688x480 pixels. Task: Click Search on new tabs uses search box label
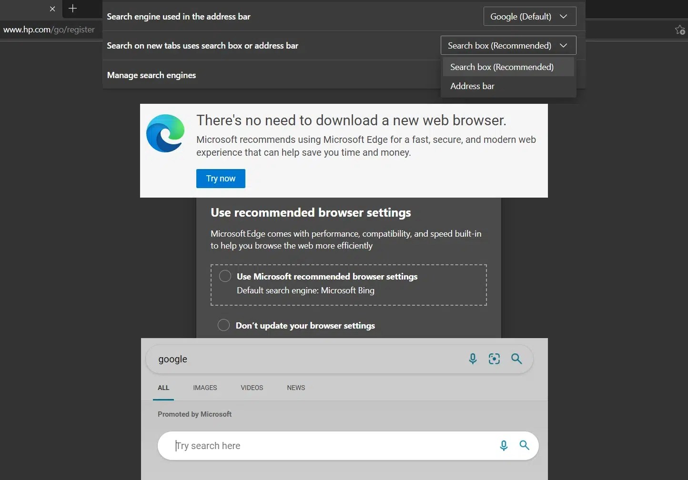(x=202, y=46)
